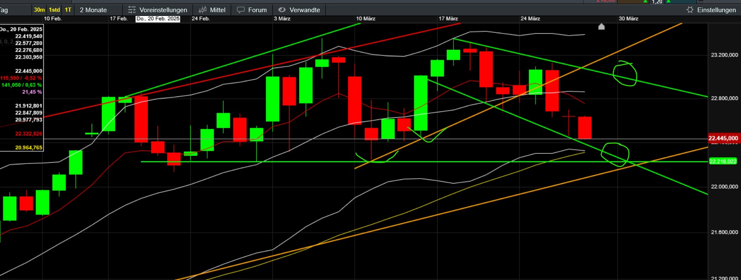This screenshot has height=280, width=741.
Task: Click the 30 März date axis label
Action: click(628, 19)
